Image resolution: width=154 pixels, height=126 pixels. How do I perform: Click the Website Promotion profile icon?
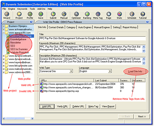pos(8,53)
